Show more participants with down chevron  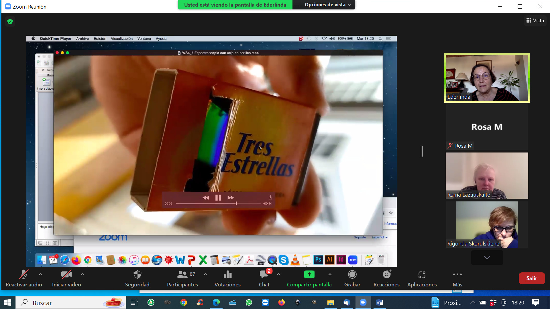coord(487,257)
